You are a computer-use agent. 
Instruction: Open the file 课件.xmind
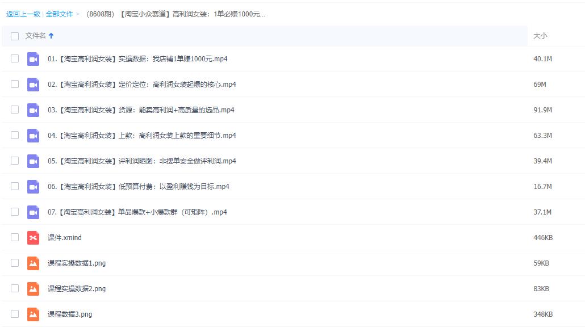(65, 238)
